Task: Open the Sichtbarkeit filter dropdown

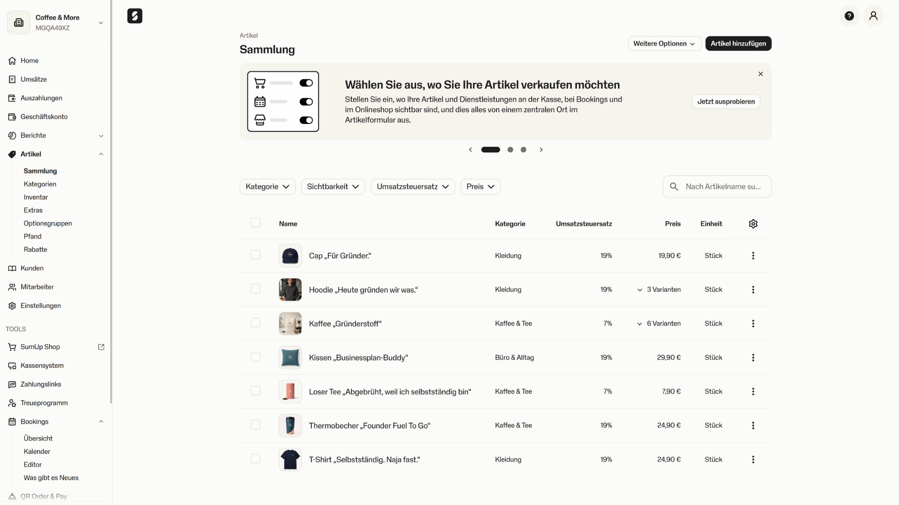Action: (x=333, y=187)
